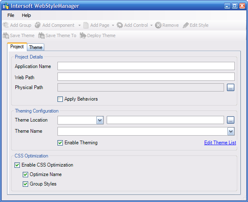Click the Add Group toolbar icon
Image resolution: width=248 pixels, height=202 pixels.
[x=6, y=25]
